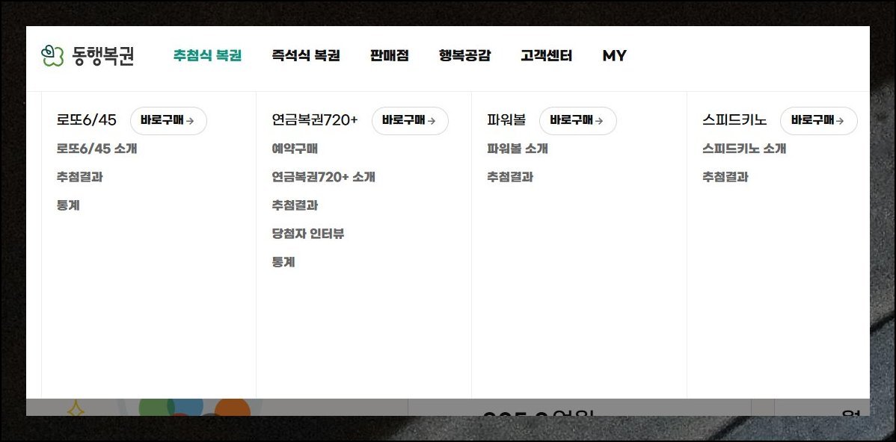Image resolution: width=896 pixels, height=442 pixels.
Task: Click 바로구매 button next to 파워볼
Action: pyautogui.click(x=578, y=121)
